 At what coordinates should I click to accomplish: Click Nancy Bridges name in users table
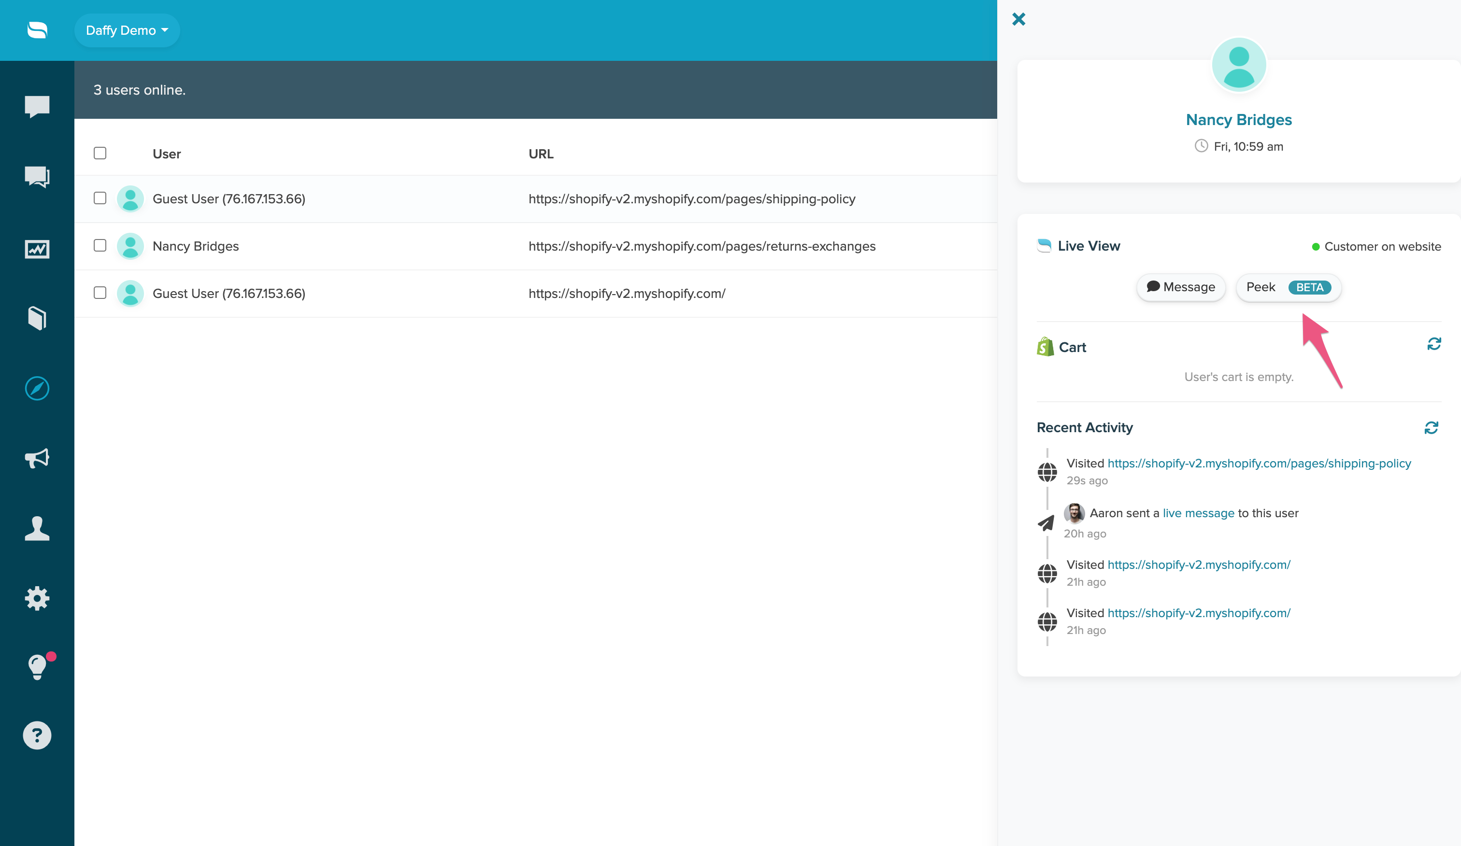tap(195, 246)
